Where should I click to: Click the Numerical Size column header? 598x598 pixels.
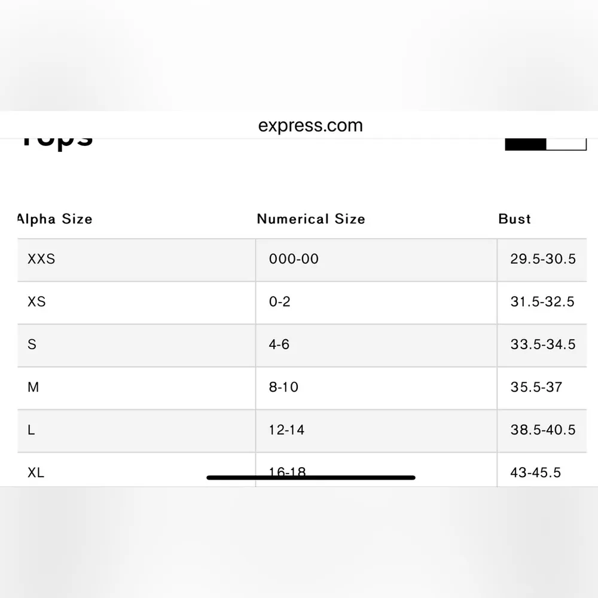311,219
